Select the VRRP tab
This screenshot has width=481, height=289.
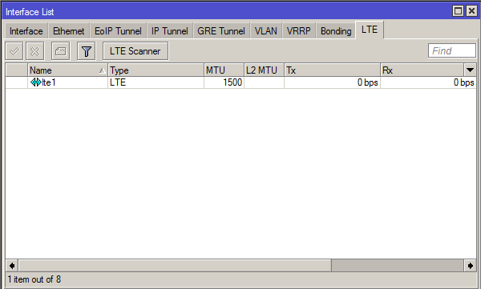298,31
